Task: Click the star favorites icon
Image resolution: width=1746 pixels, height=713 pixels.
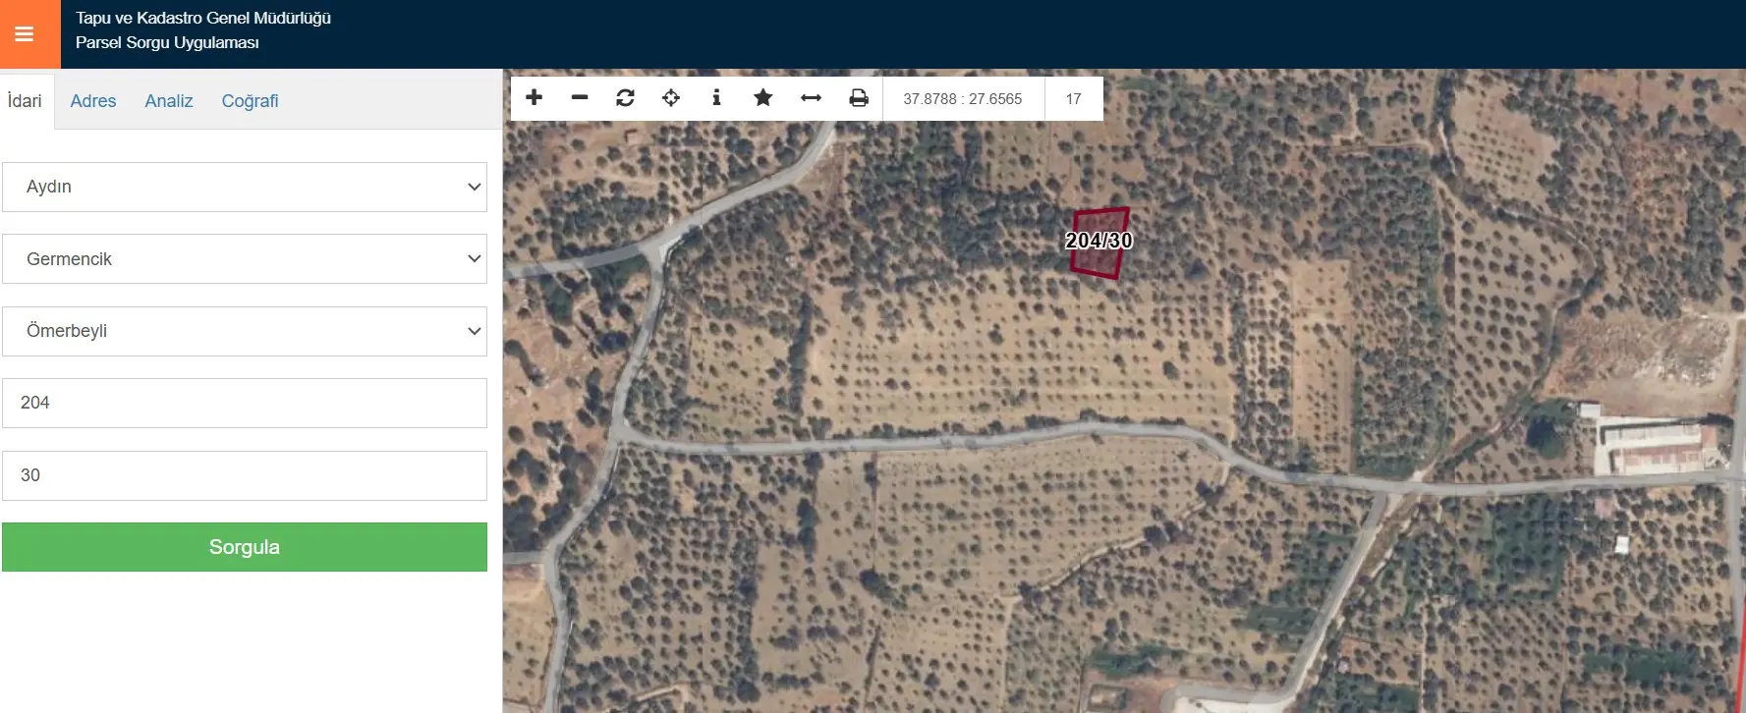Action: click(x=763, y=98)
